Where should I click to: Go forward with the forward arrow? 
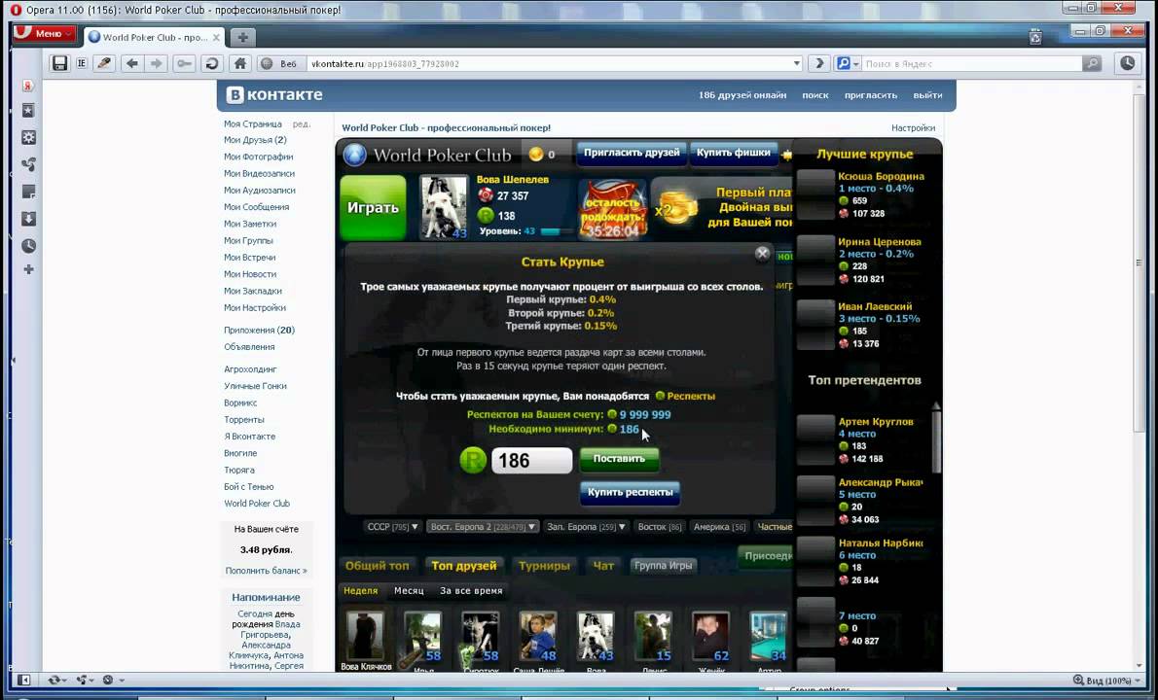(x=156, y=63)
